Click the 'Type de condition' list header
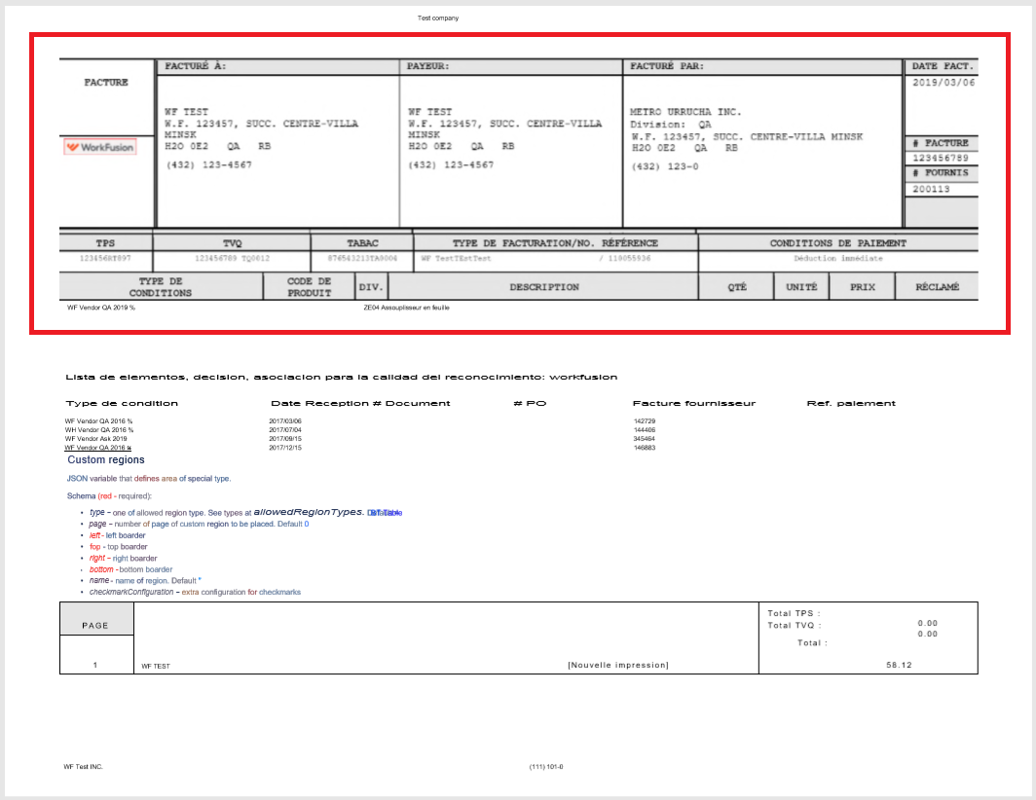 pos(122,404)
